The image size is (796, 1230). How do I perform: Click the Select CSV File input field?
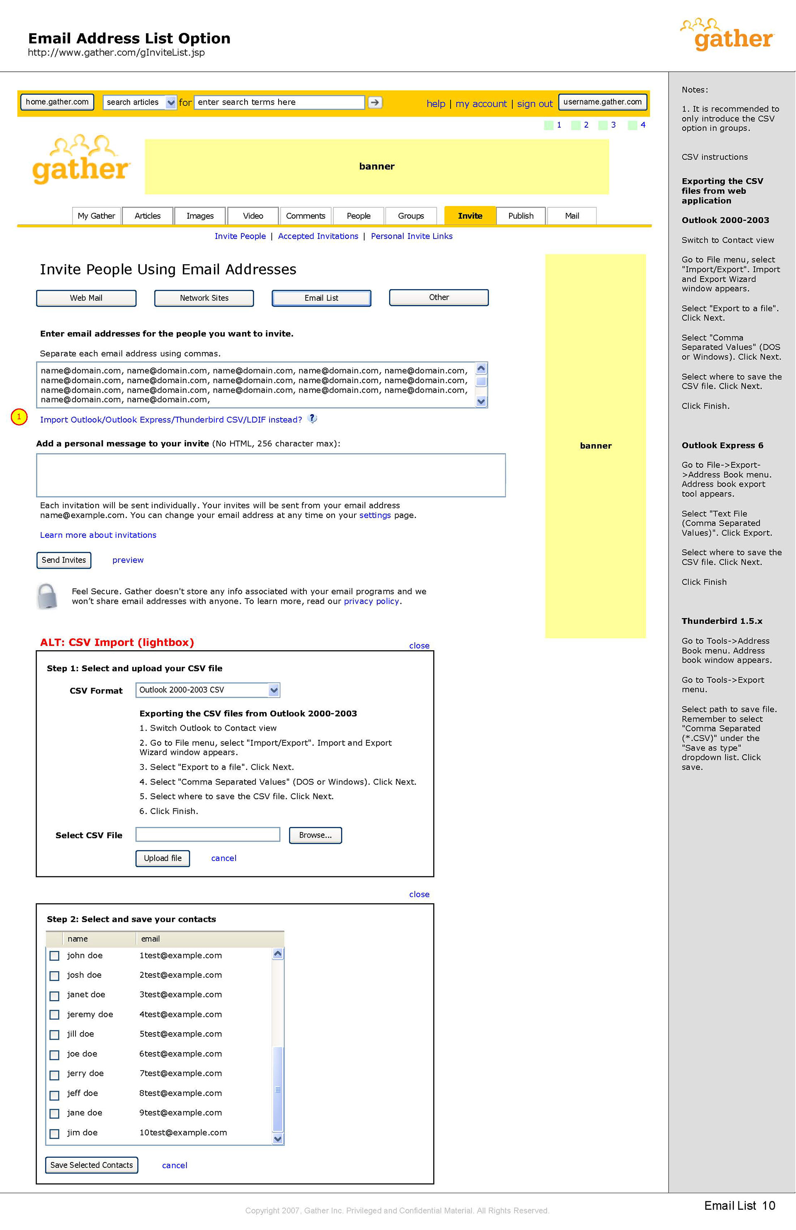click(208, 834)
